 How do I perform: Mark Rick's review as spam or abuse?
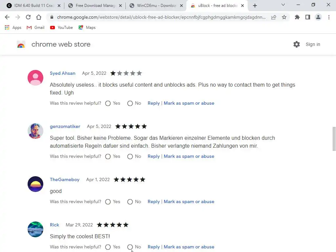tap(189, 247)
